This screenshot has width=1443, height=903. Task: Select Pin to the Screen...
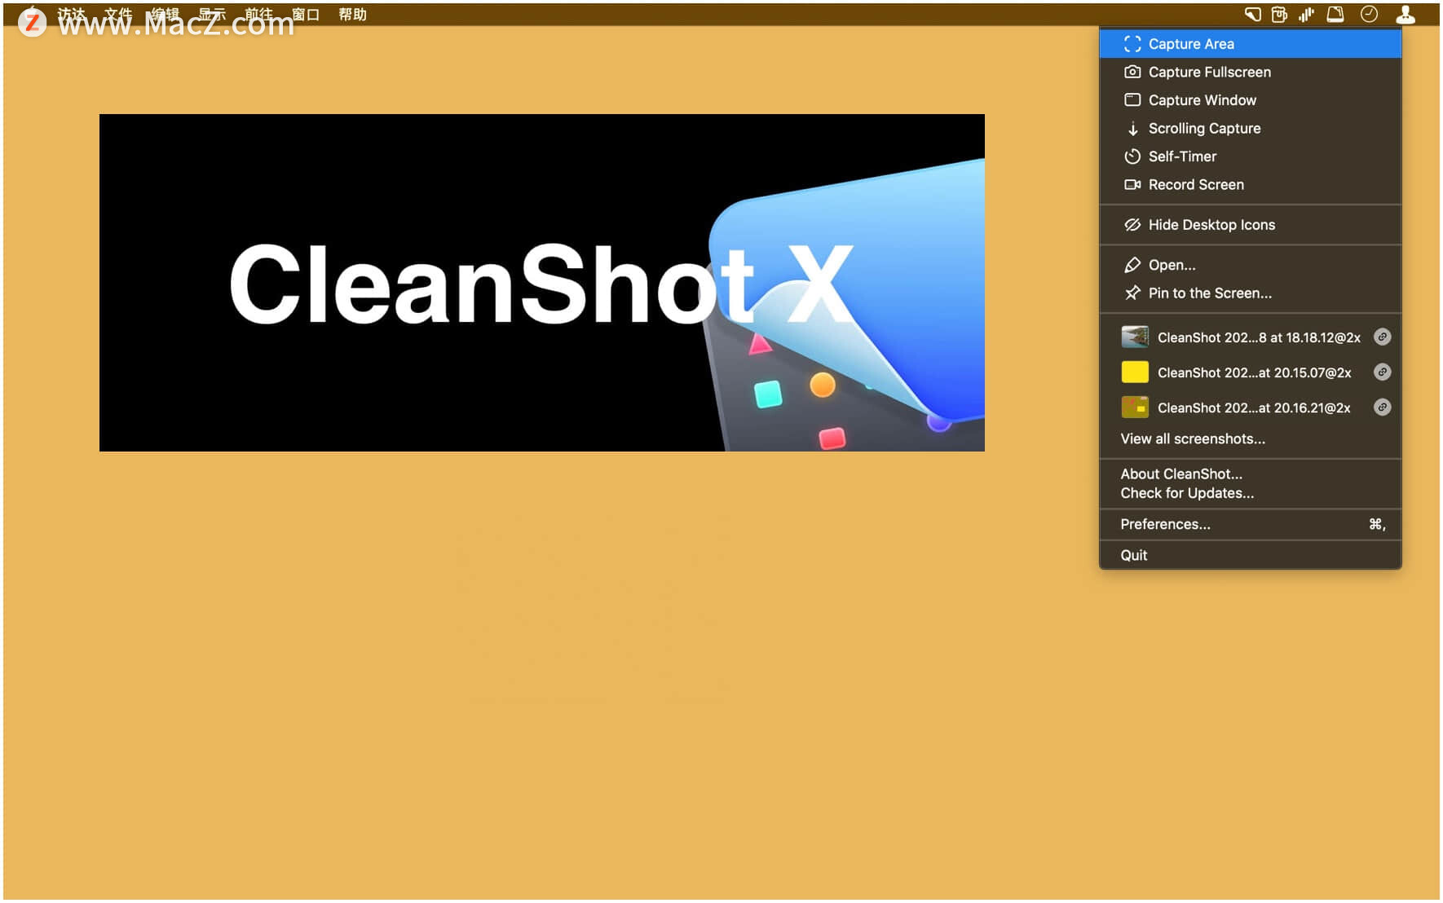(x=1250, y=293)
